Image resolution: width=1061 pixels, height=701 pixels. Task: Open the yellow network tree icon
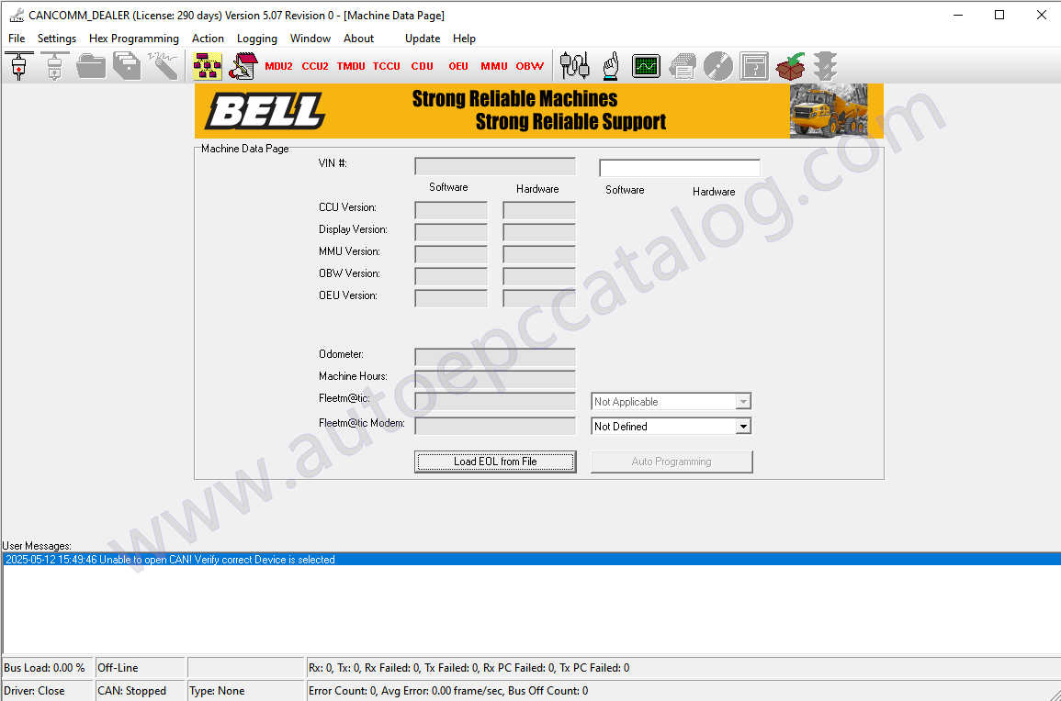pos(207,66)
